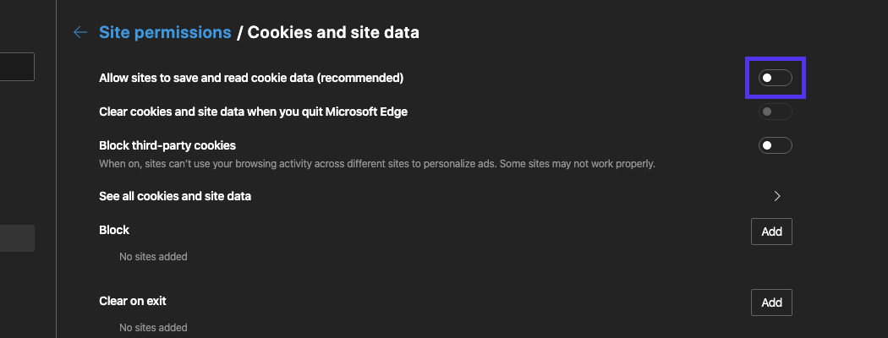Click No sites added text under Block
Viewport: 888px width, 338px height.
pyautogui.click(x=153, y=256)
